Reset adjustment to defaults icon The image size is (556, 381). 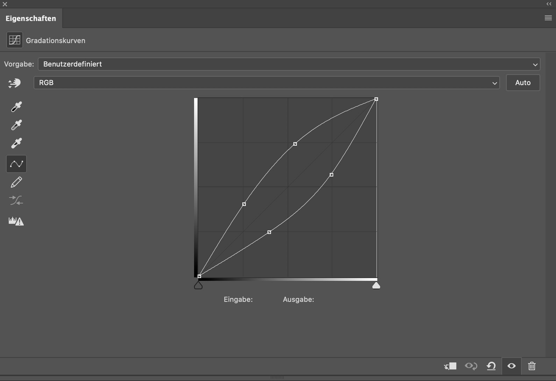(491, 366)
